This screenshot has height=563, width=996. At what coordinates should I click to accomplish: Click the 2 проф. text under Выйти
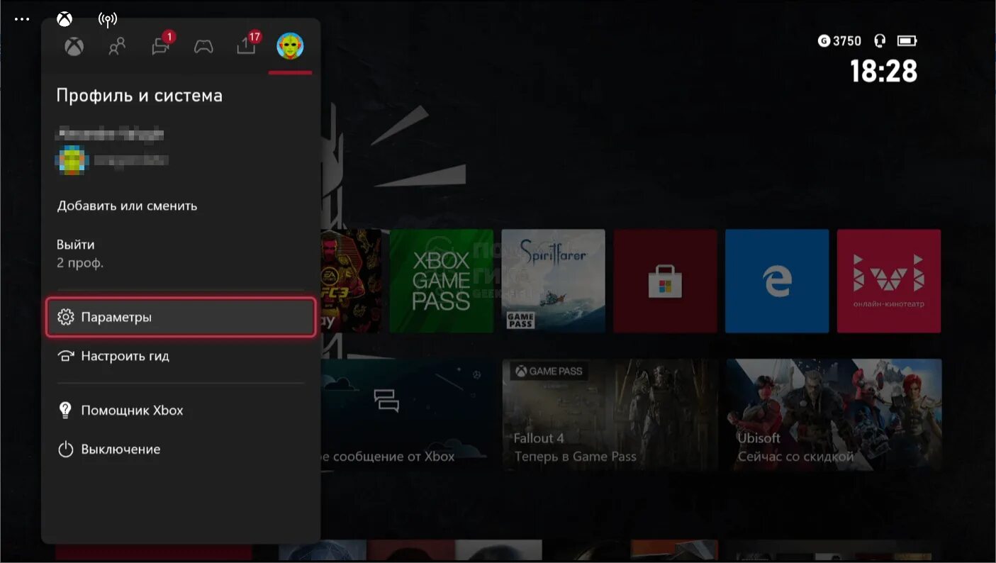(80, 263)
